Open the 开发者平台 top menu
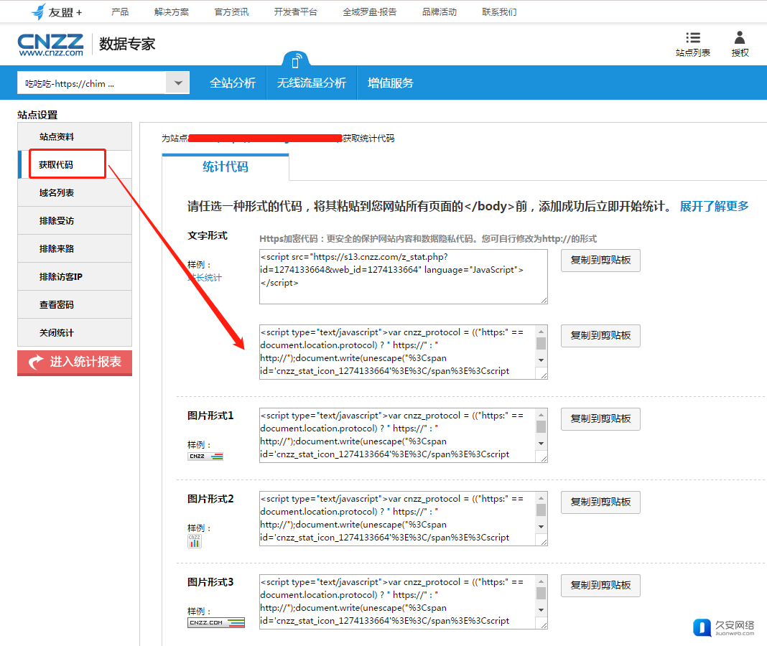Viewport: 767px width, 646px height. pos(295,11)
